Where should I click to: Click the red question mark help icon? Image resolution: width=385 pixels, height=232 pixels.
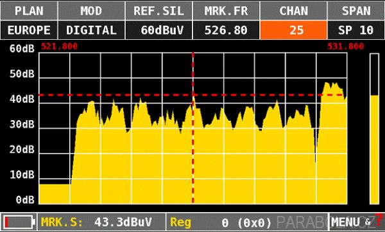[x=379, y=220]
